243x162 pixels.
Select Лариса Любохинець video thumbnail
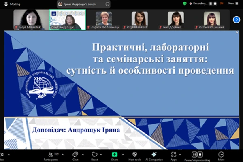pyautogui.click(x=104, y=20)
